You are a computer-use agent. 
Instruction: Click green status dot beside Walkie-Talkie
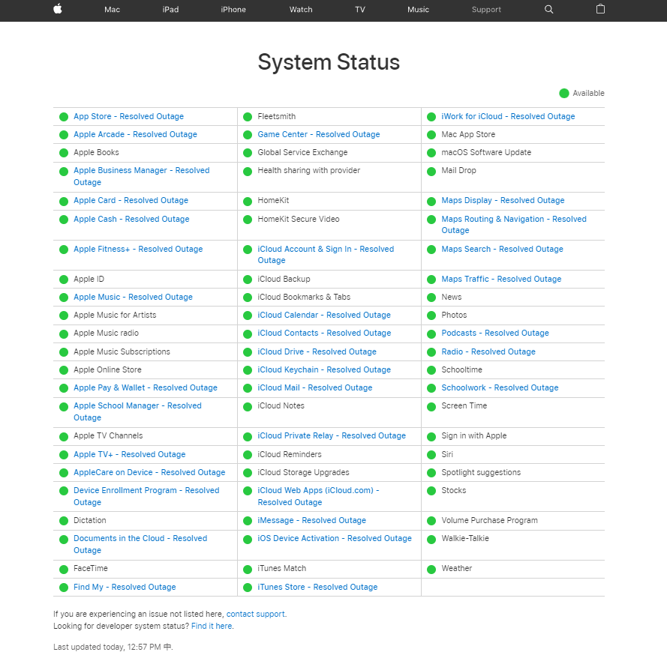pos(431,539)
